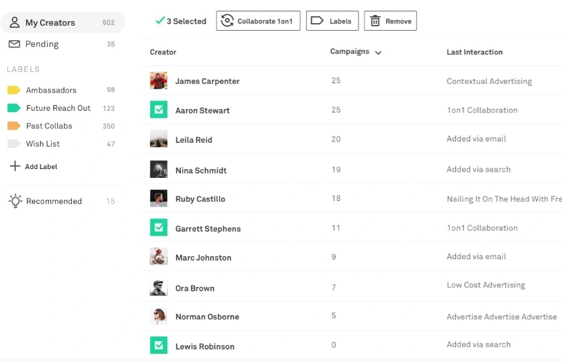This screenshot has height=362, width=562.
Task: Click the orange Past Collabs tag
Action: coord(14,125)
